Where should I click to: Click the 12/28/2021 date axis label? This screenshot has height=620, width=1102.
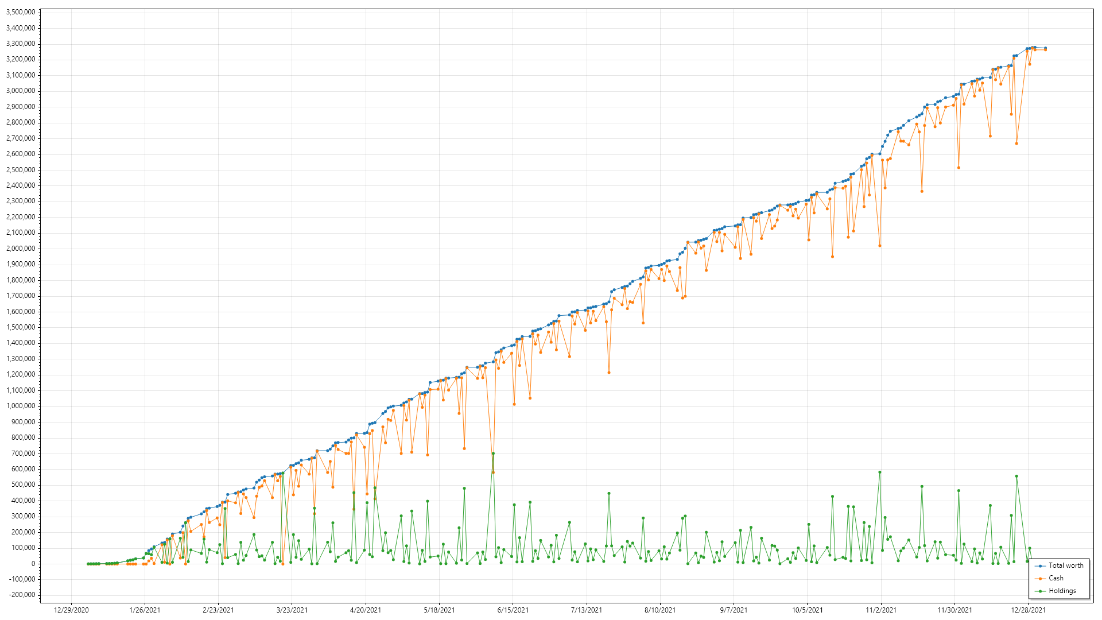(x=1028, y=610)
